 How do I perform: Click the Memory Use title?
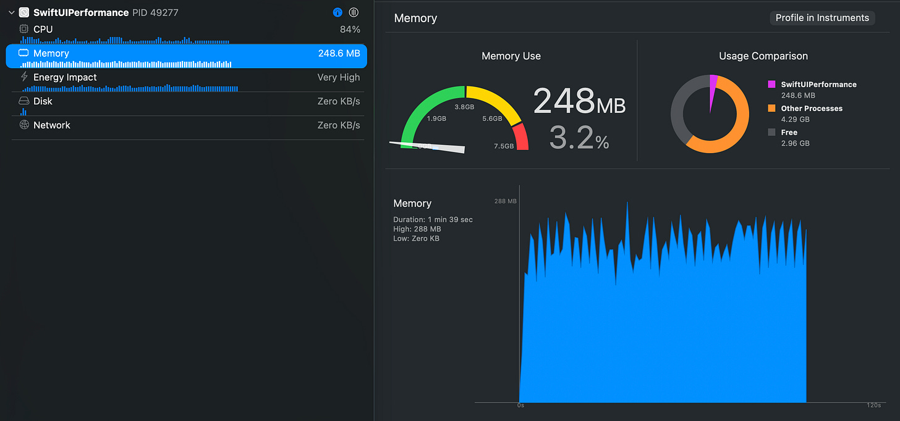coord(511,56)
